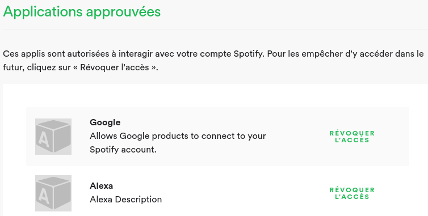Click "L'ACCÈS" in Alexa's revoke link
Viewport: 428px width, 216px height.
point(352,197)
